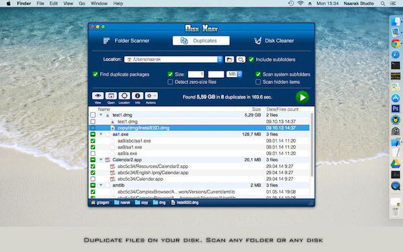This screenshot has height=252, width=403.
Task: Toggle Scan system subfolders checkbox
Action: pyautogui.click(x=258, y=75)
